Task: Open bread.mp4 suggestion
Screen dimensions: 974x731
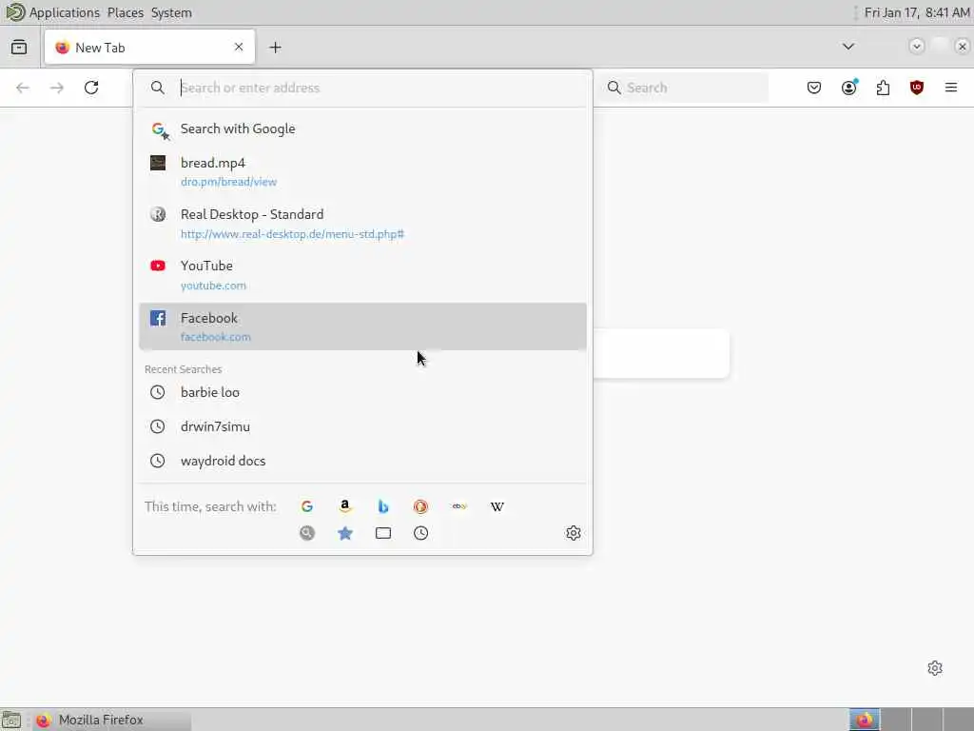Action: click(x=362, y=171)
